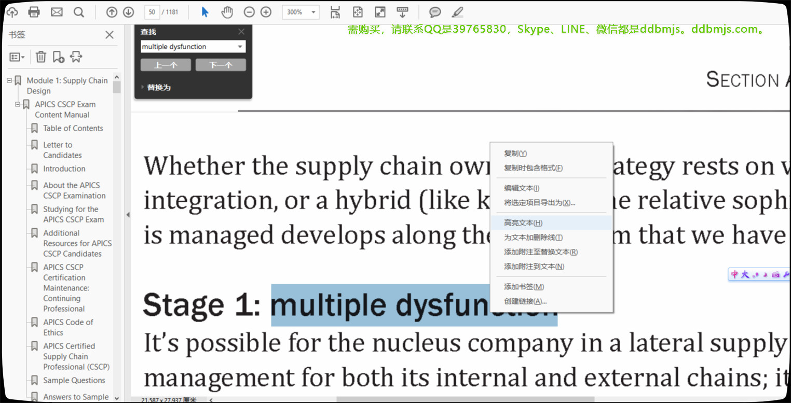Click the page number field showing 50
This screenshot has height=403, width=791.
tap(152, 12)
